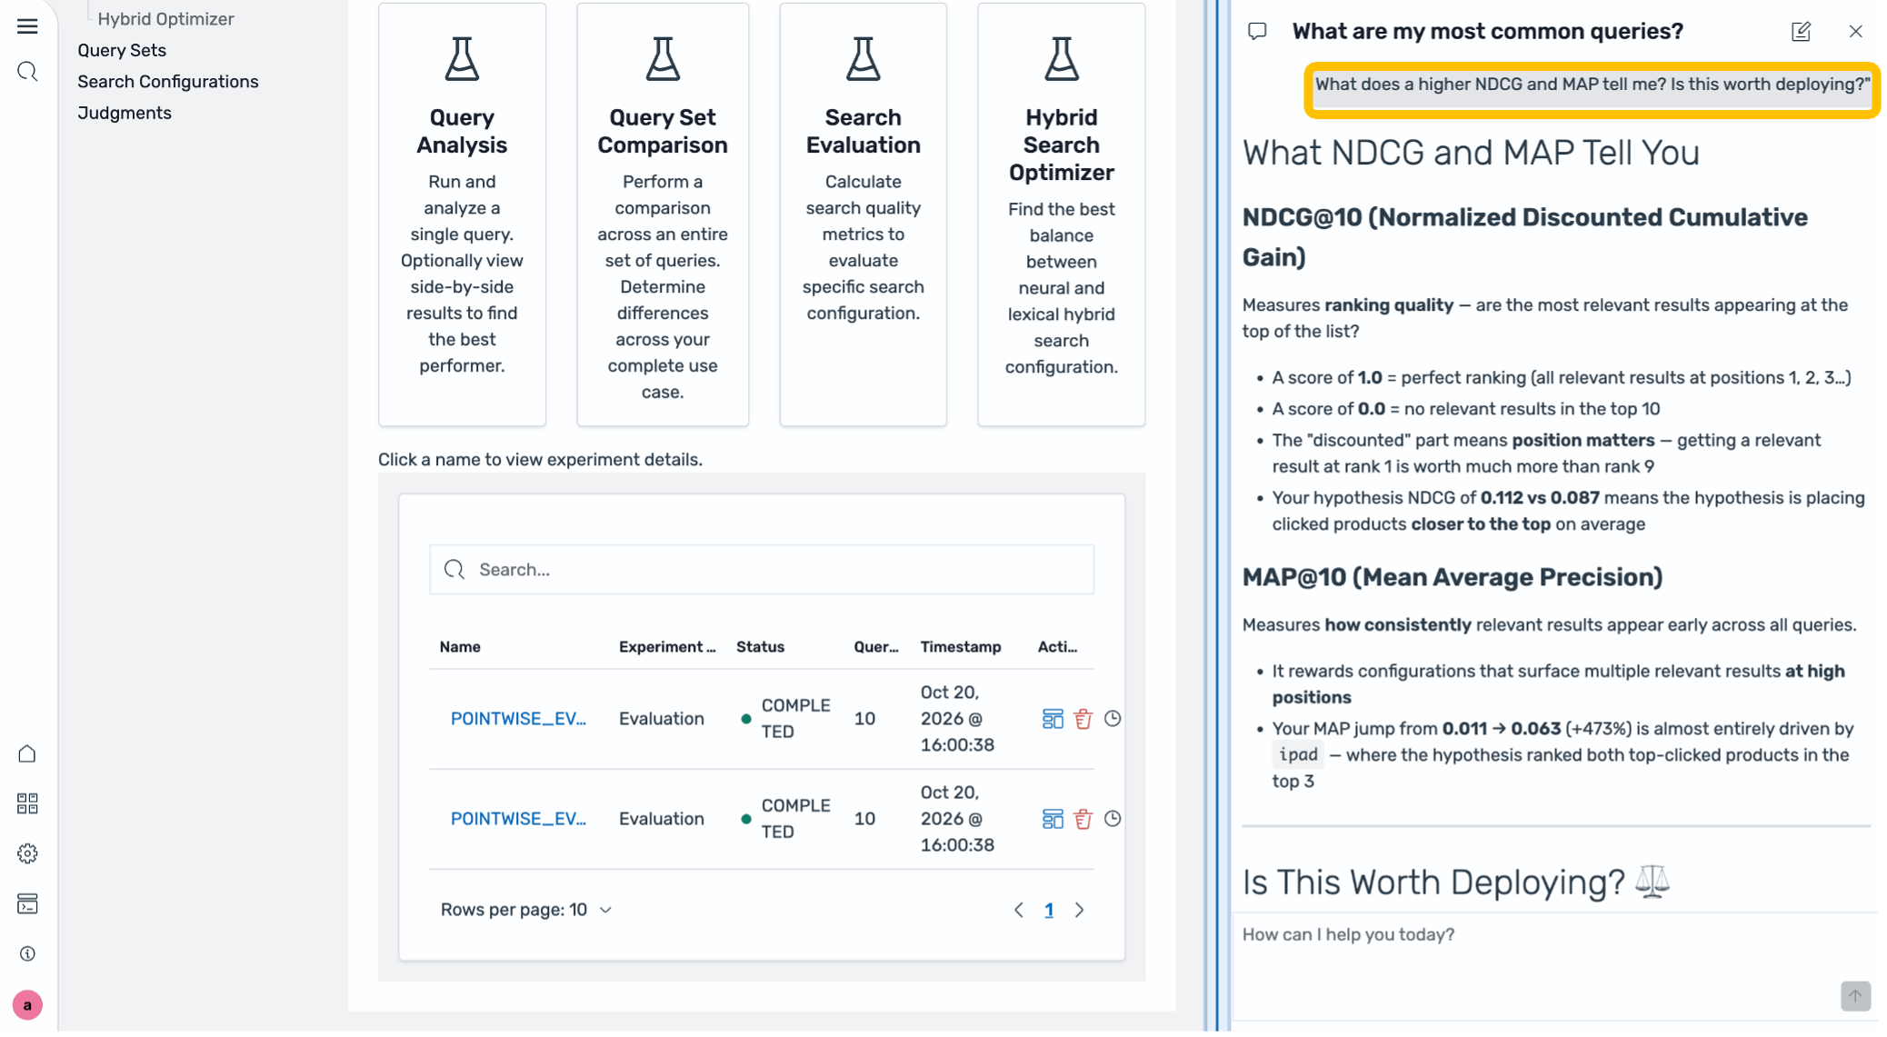Image resolution: width=1887 pixels, height=1037 pixels.
Task: Click the clock schedule icon in first row
Action: [x=1113, y=719]
